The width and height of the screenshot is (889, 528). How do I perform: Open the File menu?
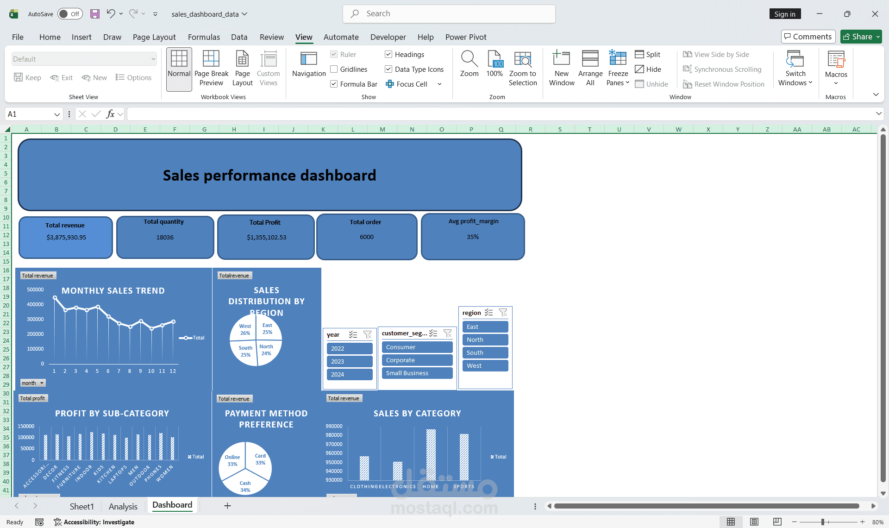point(18,37)
